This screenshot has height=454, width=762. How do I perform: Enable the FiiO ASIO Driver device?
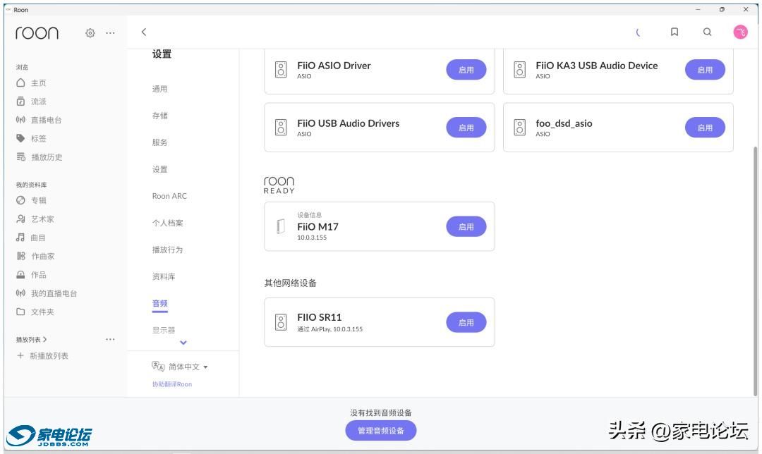(466, 70)
